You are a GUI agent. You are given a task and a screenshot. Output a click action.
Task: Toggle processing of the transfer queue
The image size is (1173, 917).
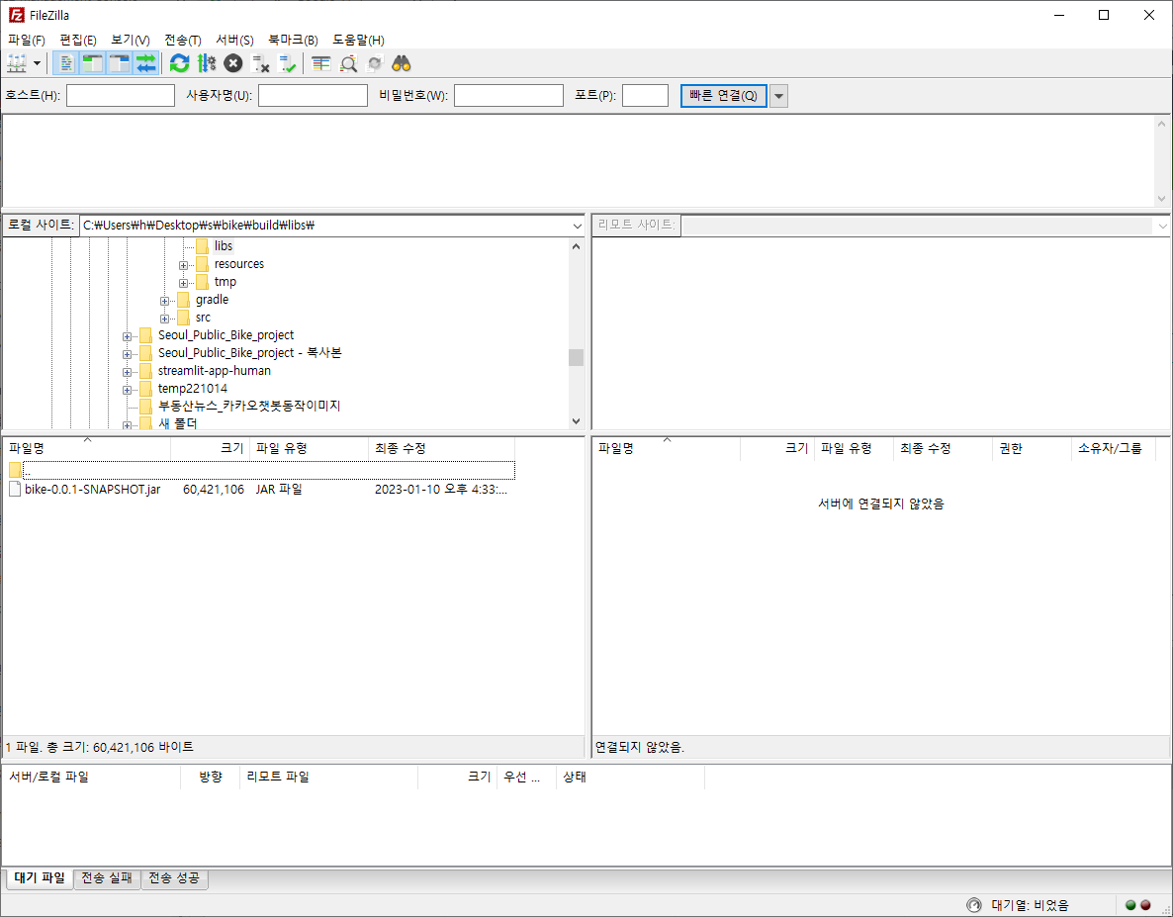tap(207, 63)
